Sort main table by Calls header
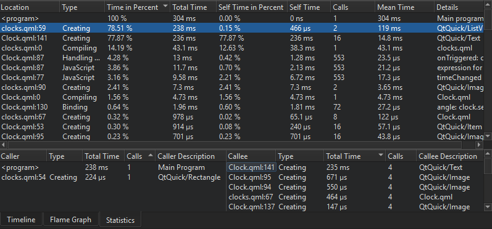 pyautogui.click(x=352, y=7)
